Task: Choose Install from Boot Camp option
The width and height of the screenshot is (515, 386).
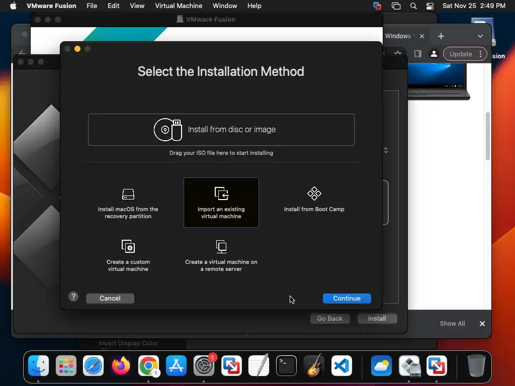Action: [314, 200]
